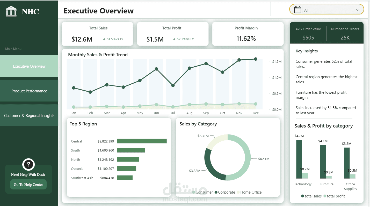Image resolution: width=370 pixels, height=207 pixels.
Task: Click the Total Sales up-triangle indicator
Action: (x=104, y=39)
